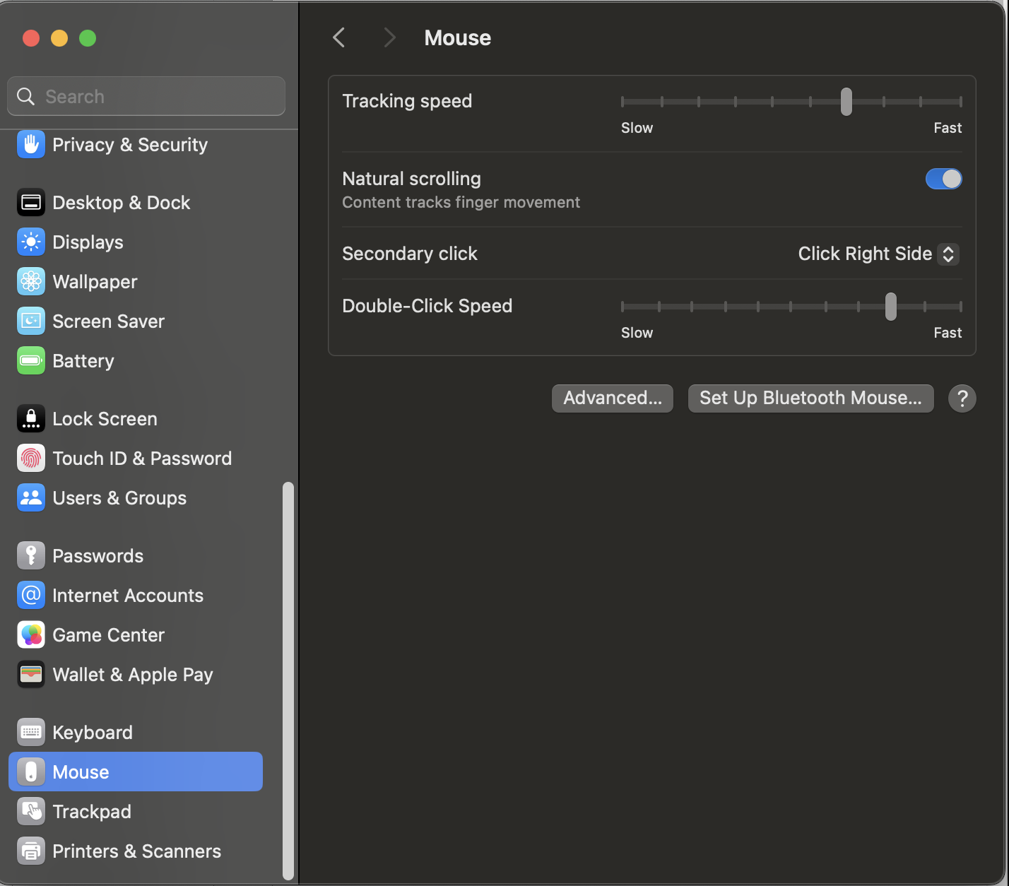
Task: Go back with the left chevron
Action: 339,37
